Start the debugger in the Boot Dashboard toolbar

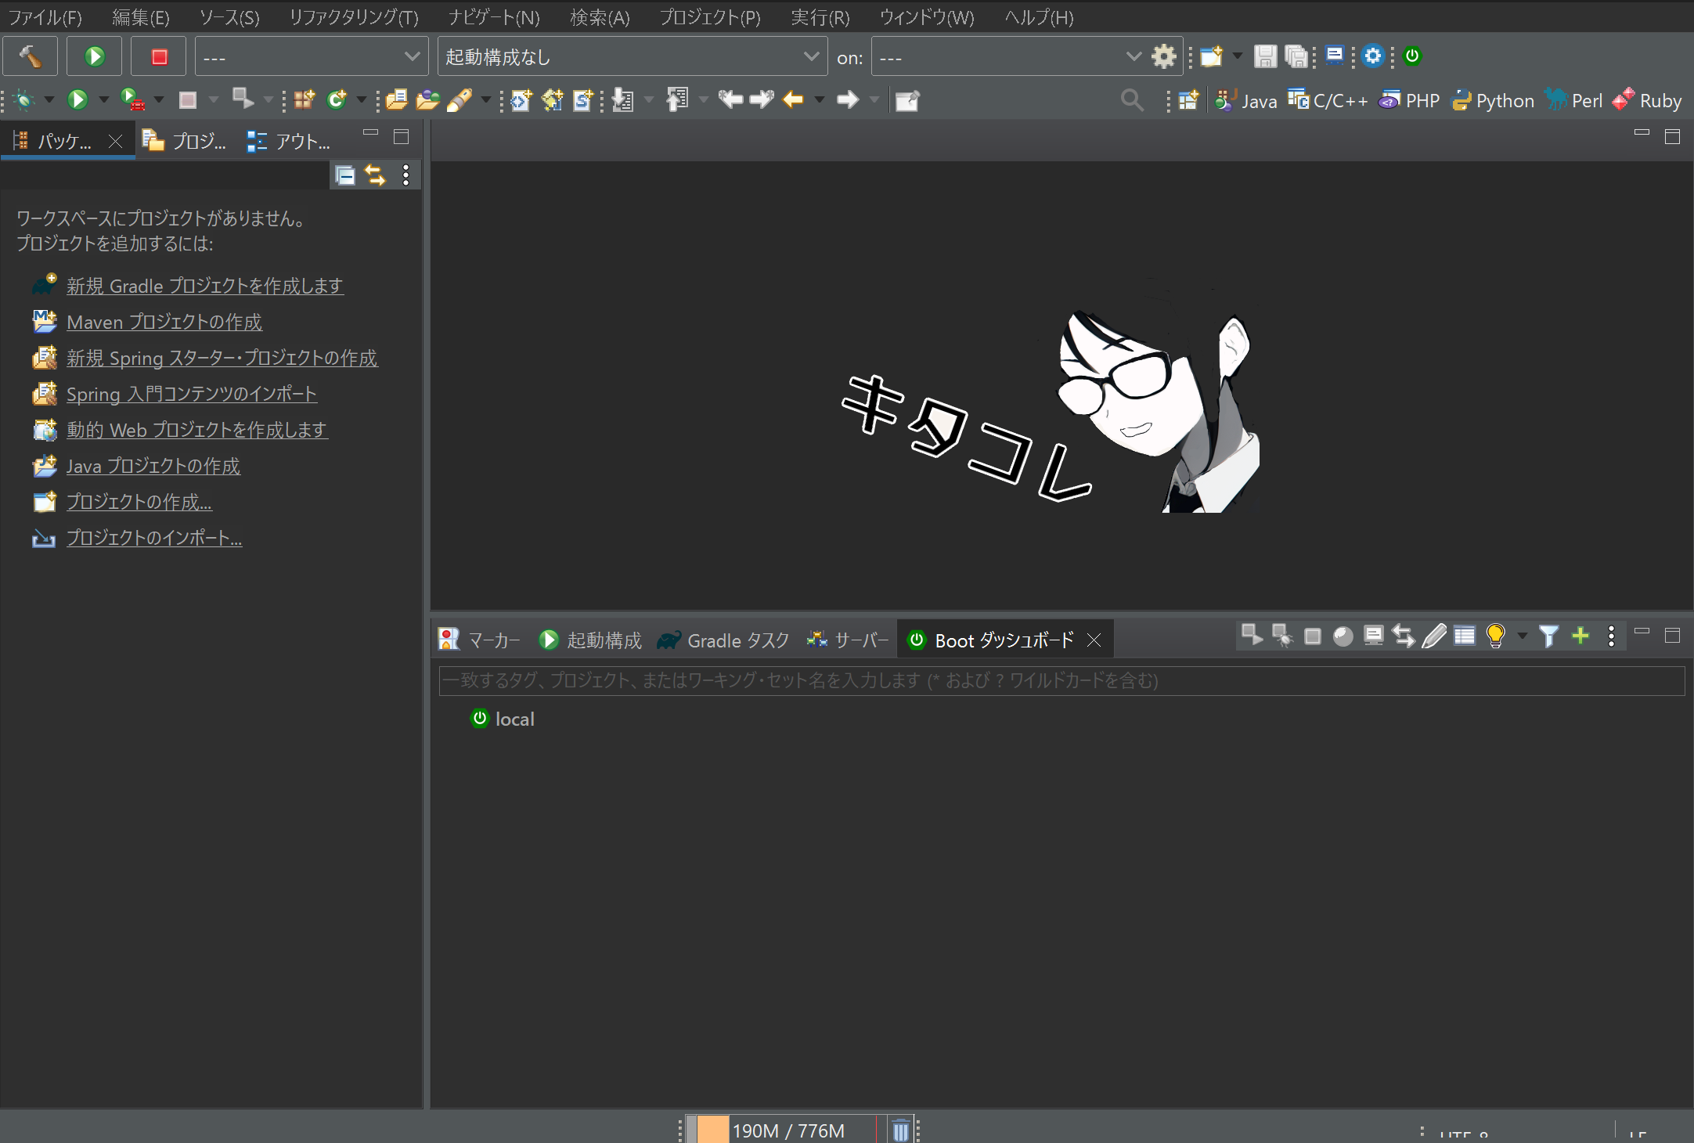tap(1281, 636)
